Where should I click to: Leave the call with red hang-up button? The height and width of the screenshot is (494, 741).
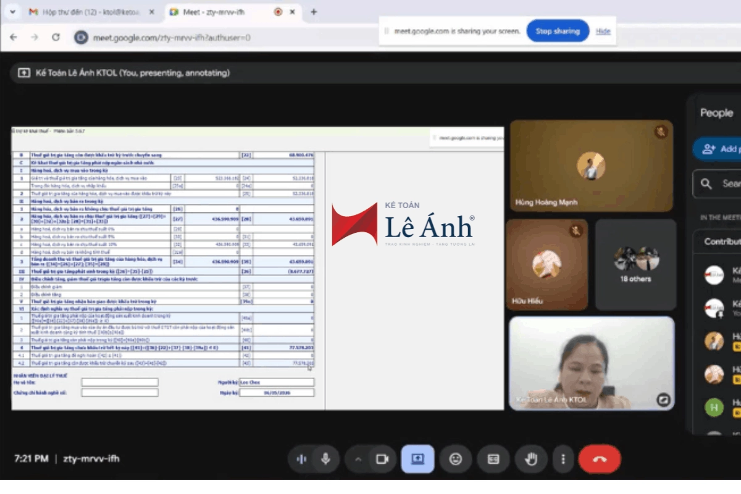tap(600, 459)
